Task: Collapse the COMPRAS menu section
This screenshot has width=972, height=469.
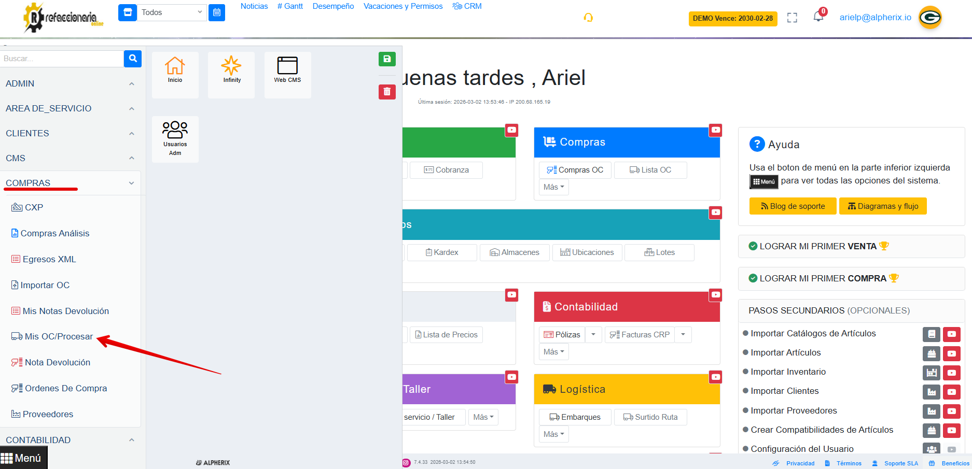Action: click(x=131, y=183)
